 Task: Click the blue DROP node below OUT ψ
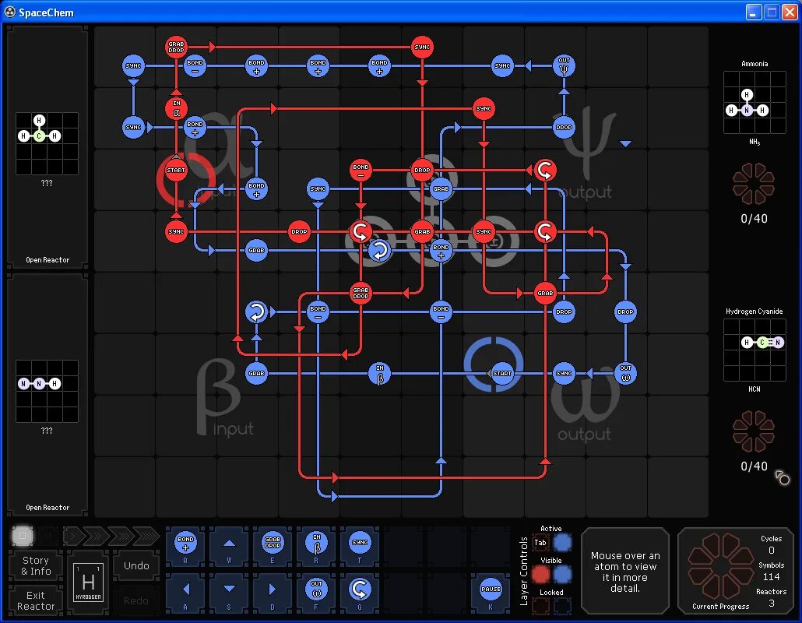point(564,128)
